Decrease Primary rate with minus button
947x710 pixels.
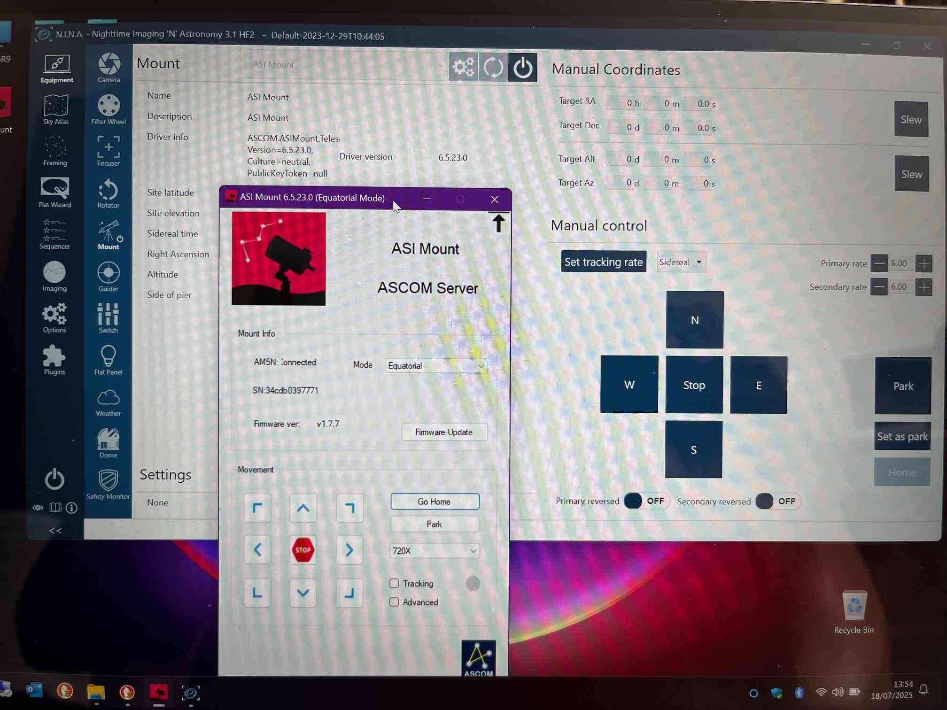(x=879, y=263)
